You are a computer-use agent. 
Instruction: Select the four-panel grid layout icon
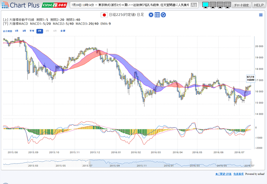tap(227, 5)
